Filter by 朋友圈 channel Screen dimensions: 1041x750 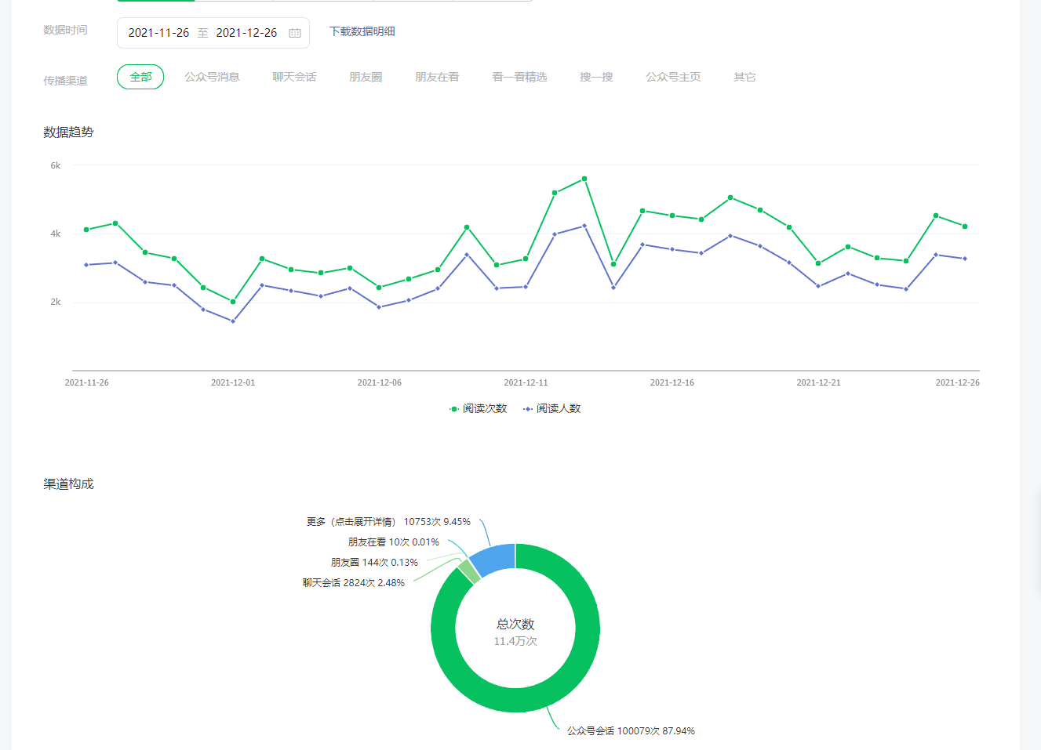[366, 77]
